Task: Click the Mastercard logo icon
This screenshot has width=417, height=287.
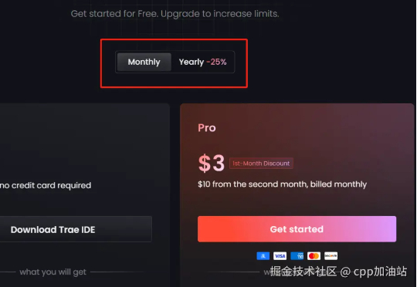Action: pyautogui.click(x=314, y=256)
